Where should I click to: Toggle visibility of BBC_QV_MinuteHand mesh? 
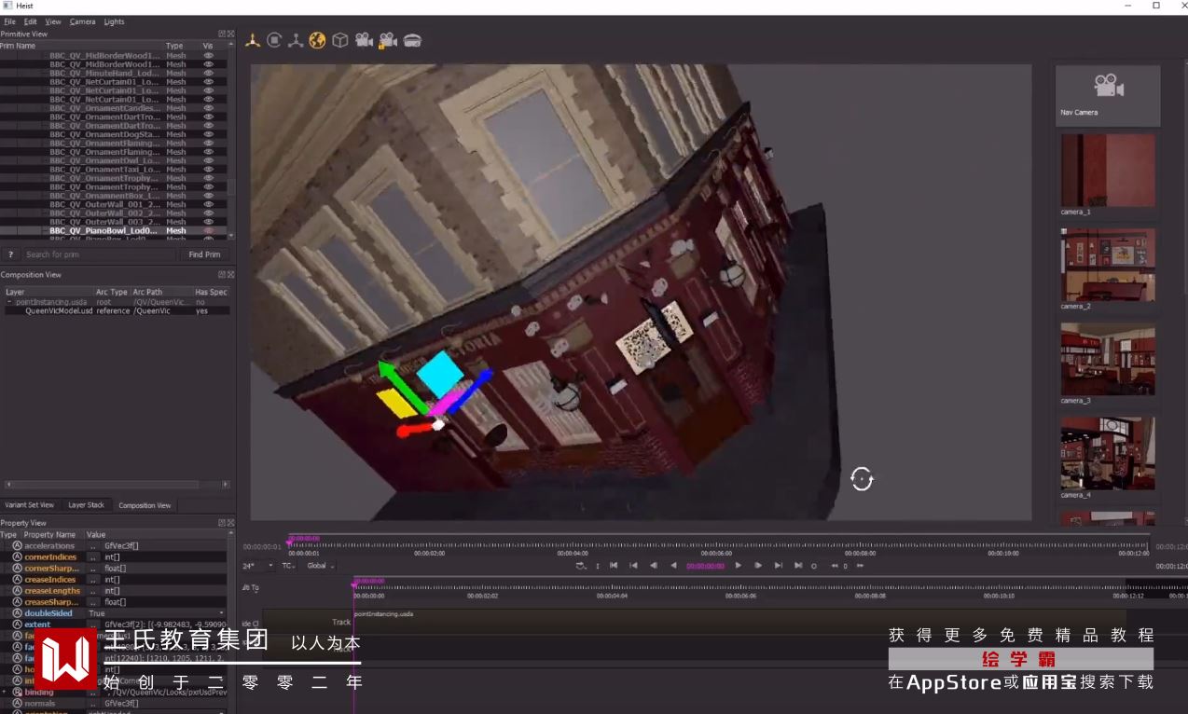pyautogui.click(x=209, y=73)
